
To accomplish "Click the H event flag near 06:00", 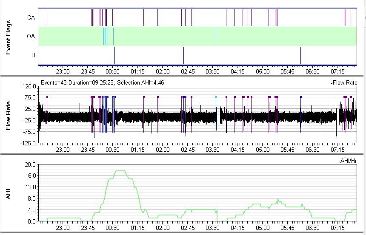I will click(300, 55).
